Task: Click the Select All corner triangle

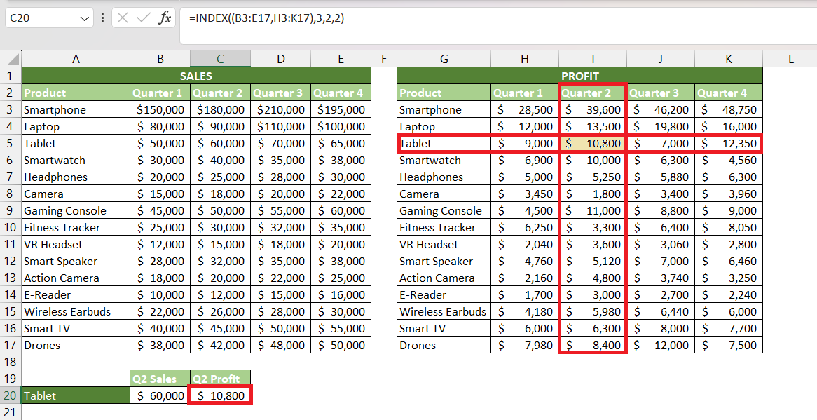Action: [13, 59]
